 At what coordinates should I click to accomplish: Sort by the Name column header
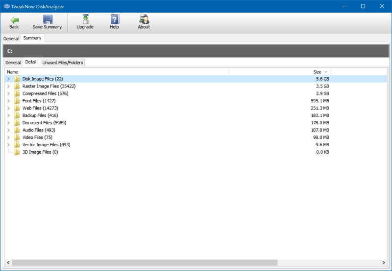(x=117, y=72)
